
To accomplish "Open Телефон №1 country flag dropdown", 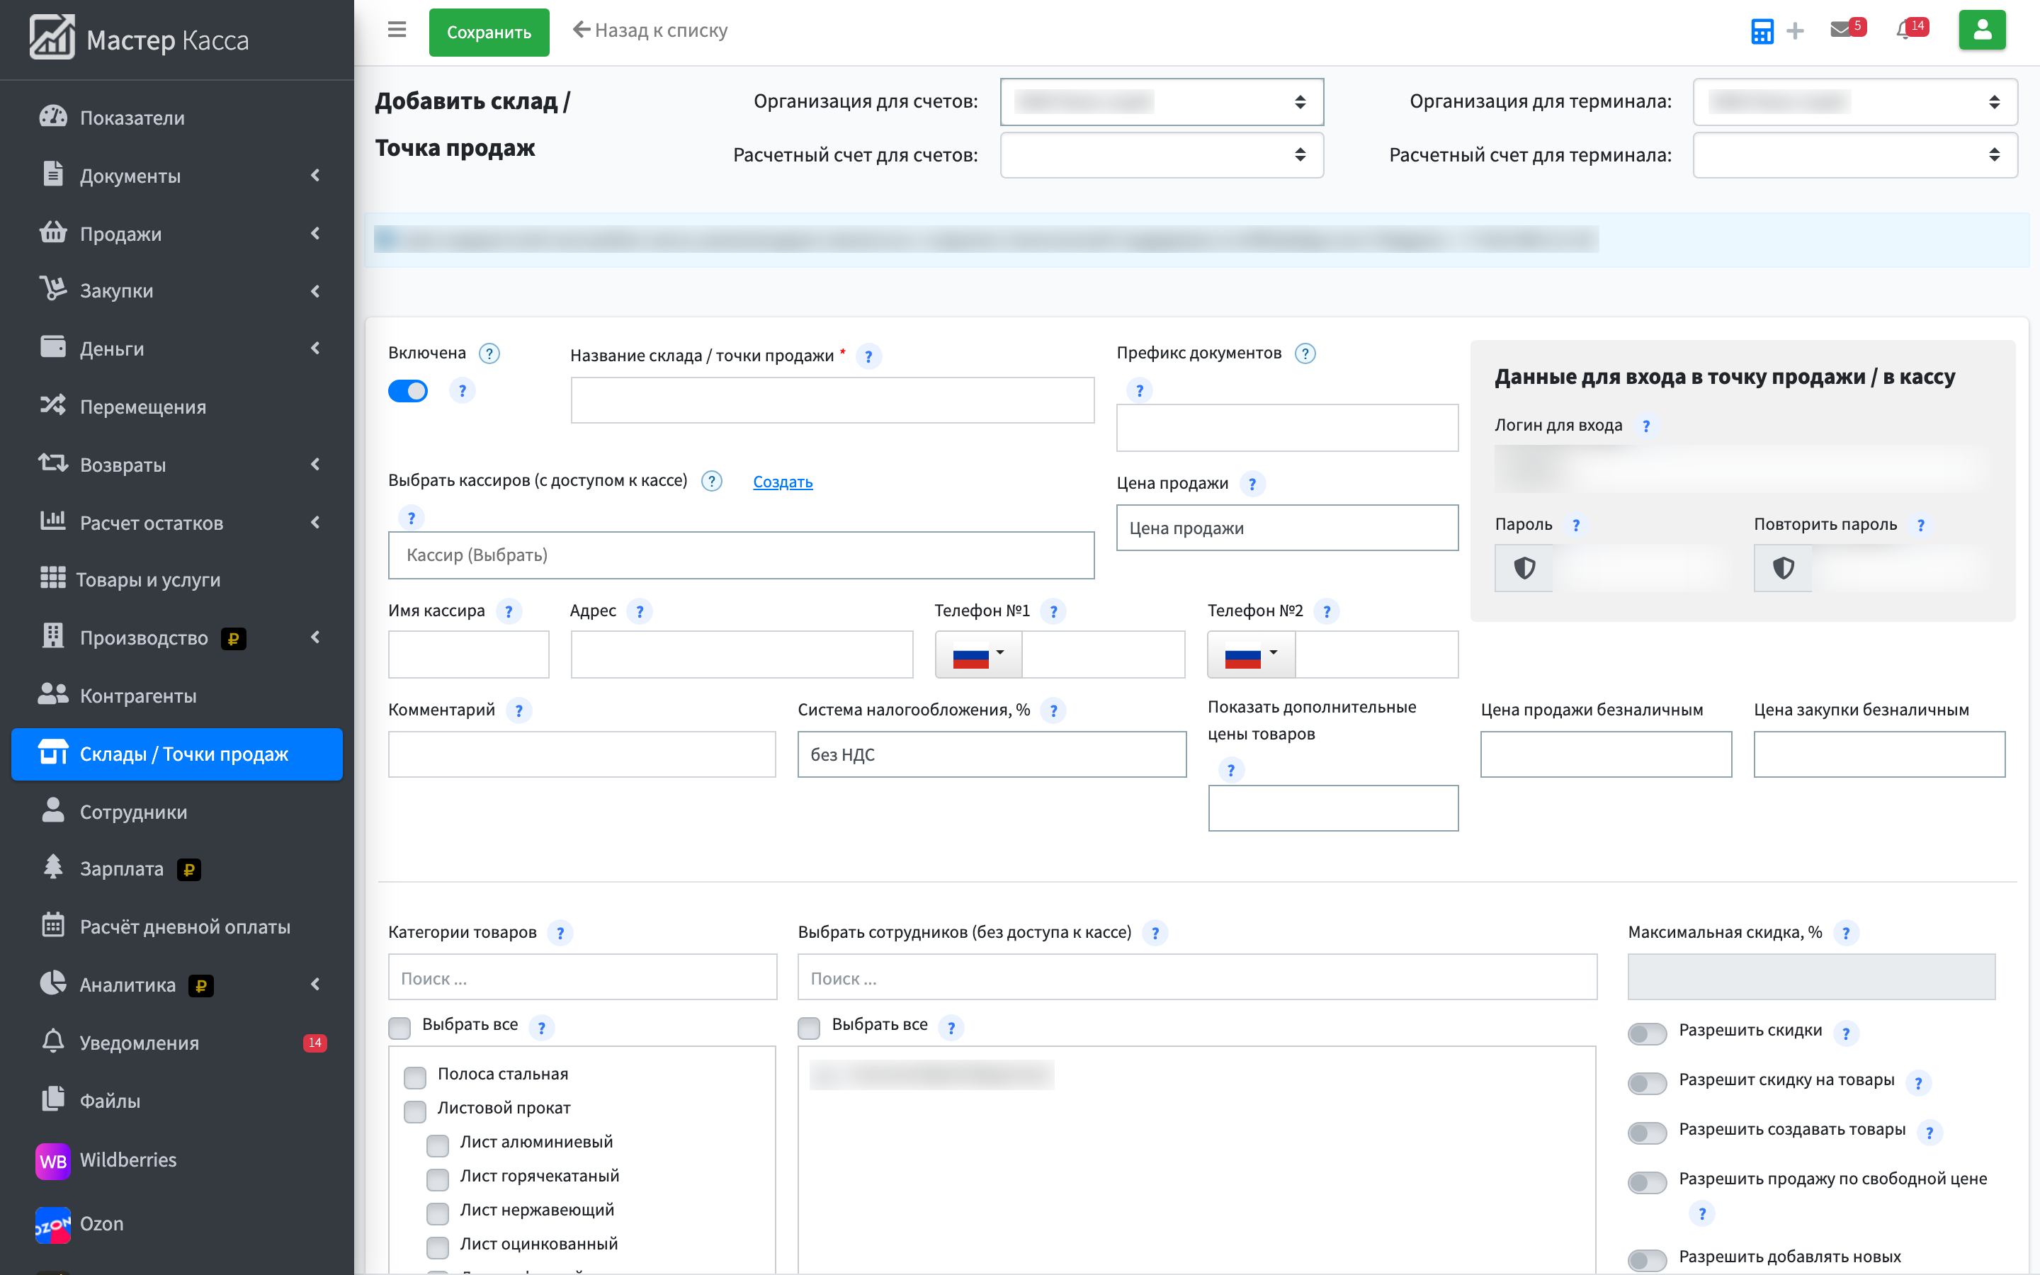I will (979, 654).
